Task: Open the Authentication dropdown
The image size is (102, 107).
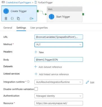Action: tap(59, 96)
